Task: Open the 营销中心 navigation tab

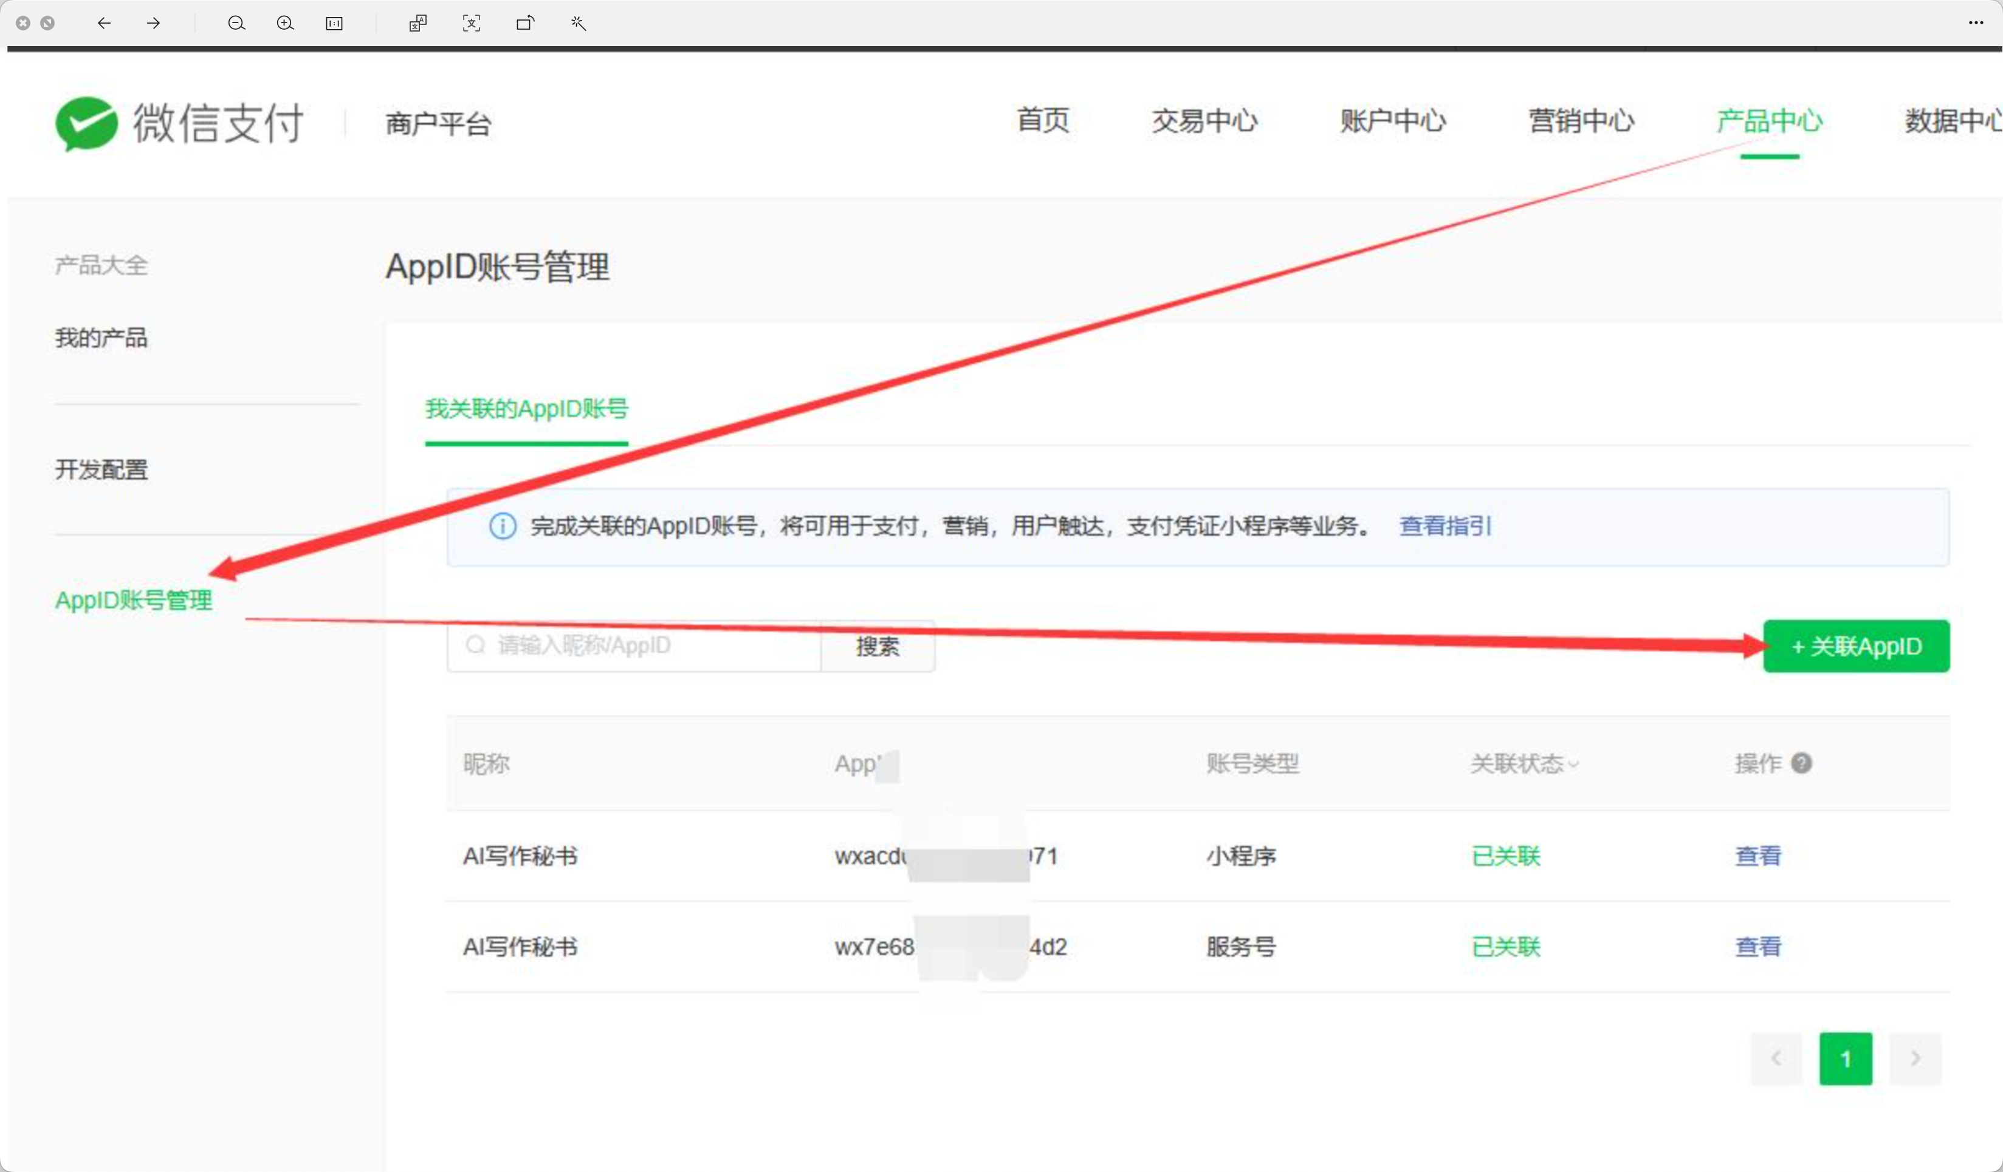Action: tap(1581, 121)
